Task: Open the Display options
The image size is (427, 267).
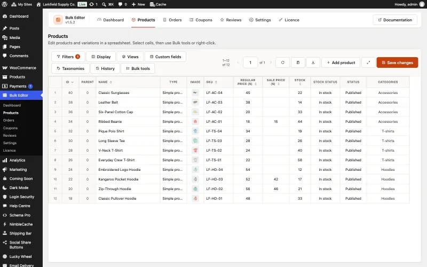Action: pyautogui.click(x=101, y=57)
